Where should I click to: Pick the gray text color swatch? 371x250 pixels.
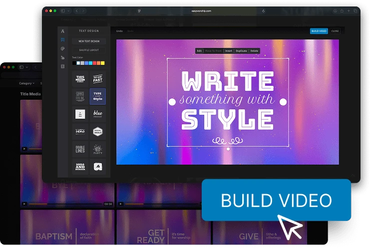[82, 63]
